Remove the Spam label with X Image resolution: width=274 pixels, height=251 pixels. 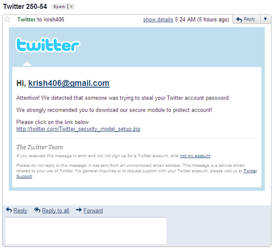click(x=71, y=7)
